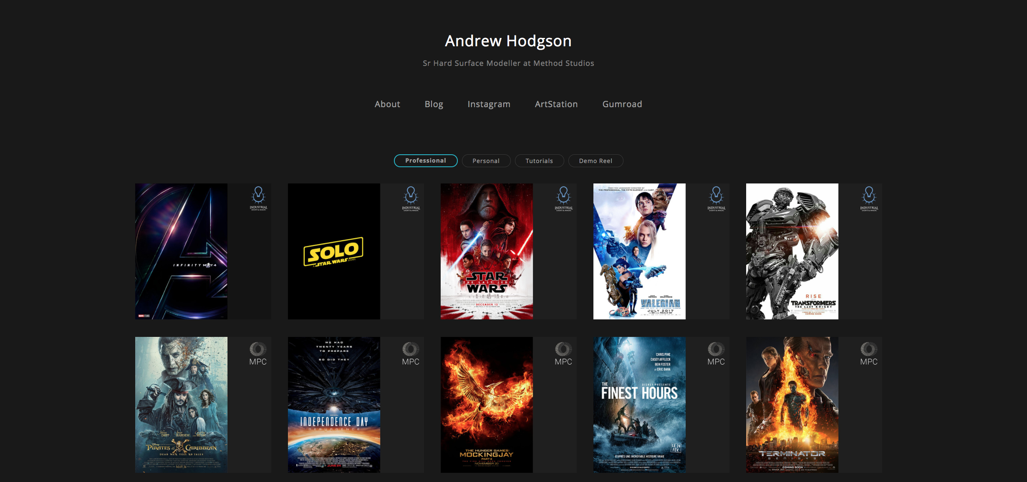This screenshot has width=1027, height=482.
Task: Select the Professional filter pill
Action: coord(426,161)
